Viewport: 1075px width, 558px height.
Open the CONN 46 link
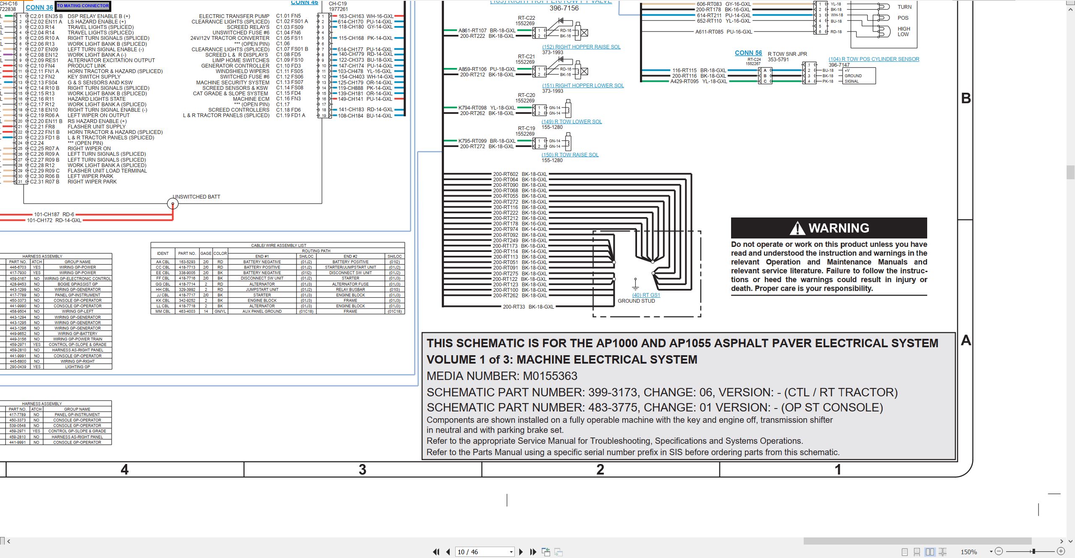pos(304,3)
